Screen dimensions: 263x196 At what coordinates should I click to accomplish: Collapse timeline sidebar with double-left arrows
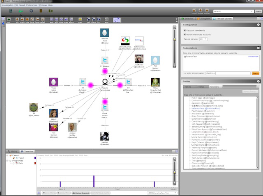[39, 193]
